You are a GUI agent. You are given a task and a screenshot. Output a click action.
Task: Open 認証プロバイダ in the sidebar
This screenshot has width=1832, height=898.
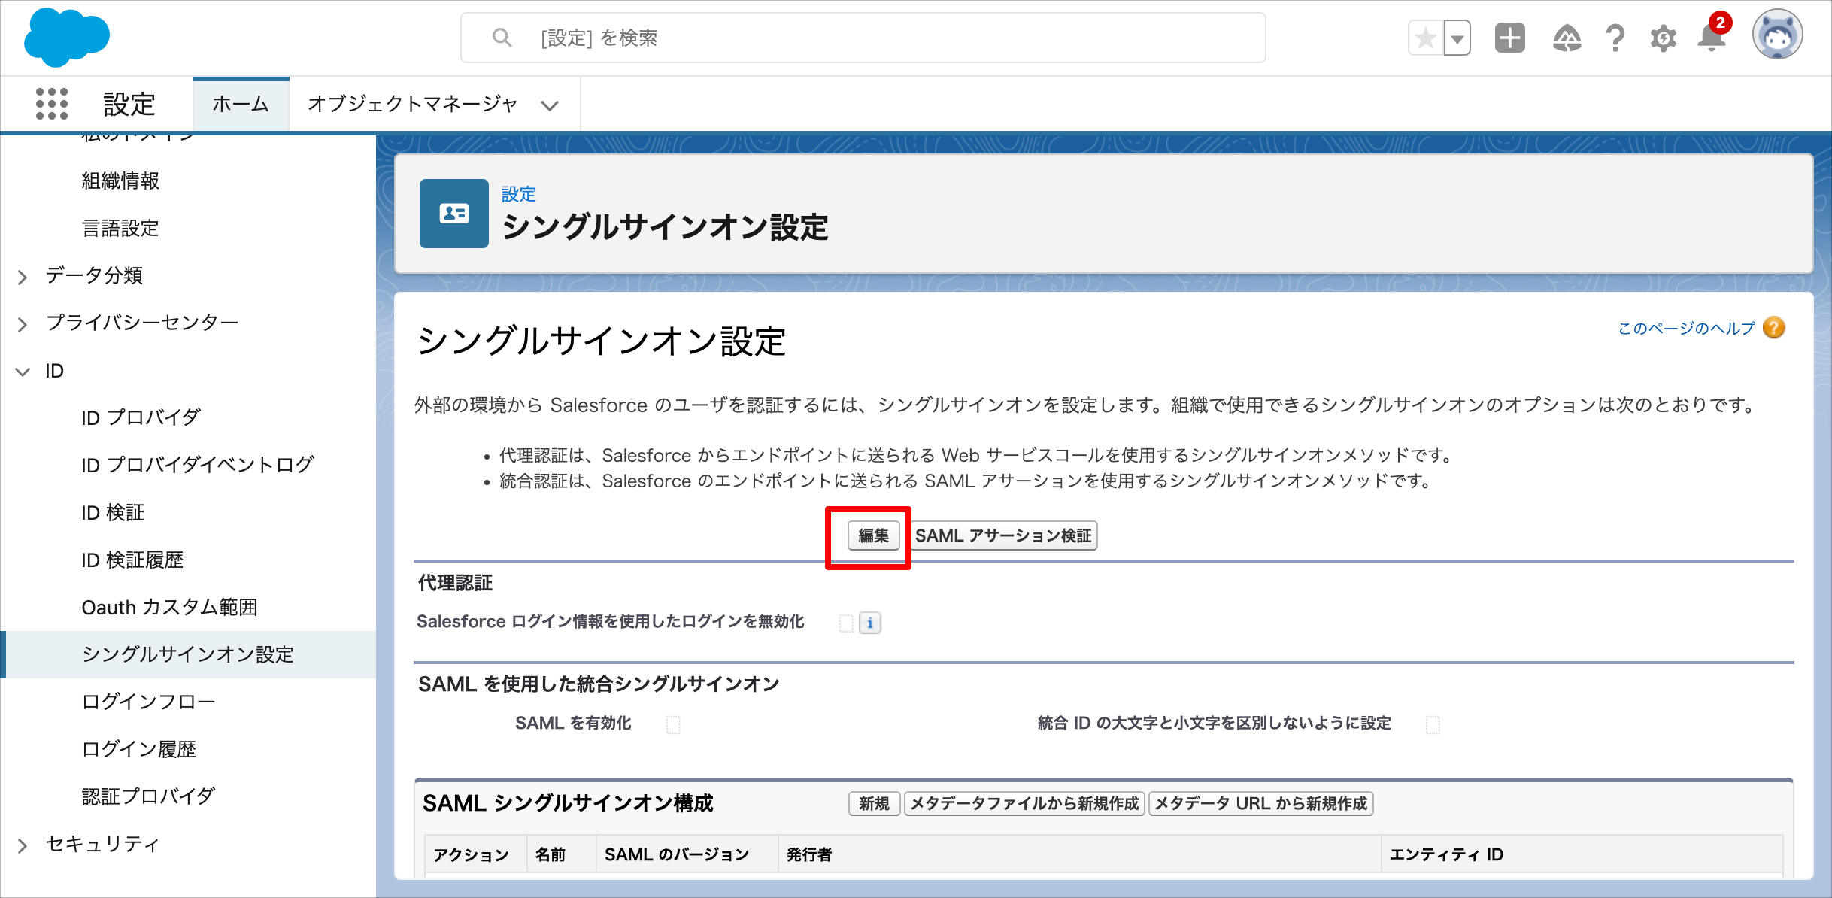(149, 796)
